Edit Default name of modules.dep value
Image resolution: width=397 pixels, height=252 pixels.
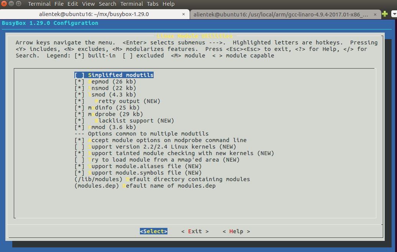point(145,186)
